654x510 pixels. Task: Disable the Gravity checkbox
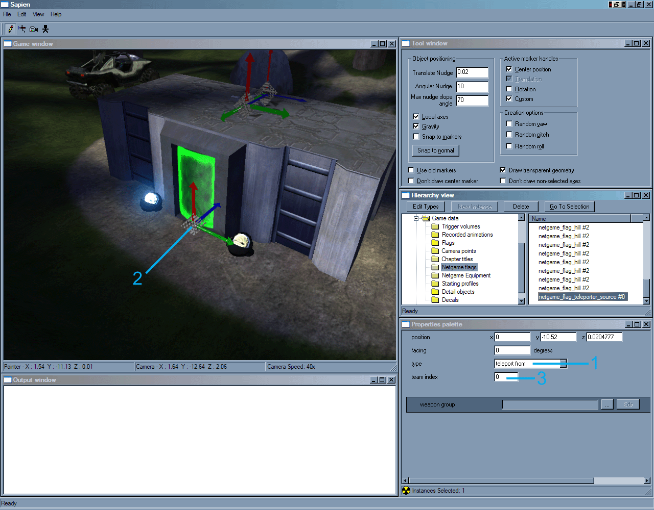pyautogui.click(x=416, y=126)
